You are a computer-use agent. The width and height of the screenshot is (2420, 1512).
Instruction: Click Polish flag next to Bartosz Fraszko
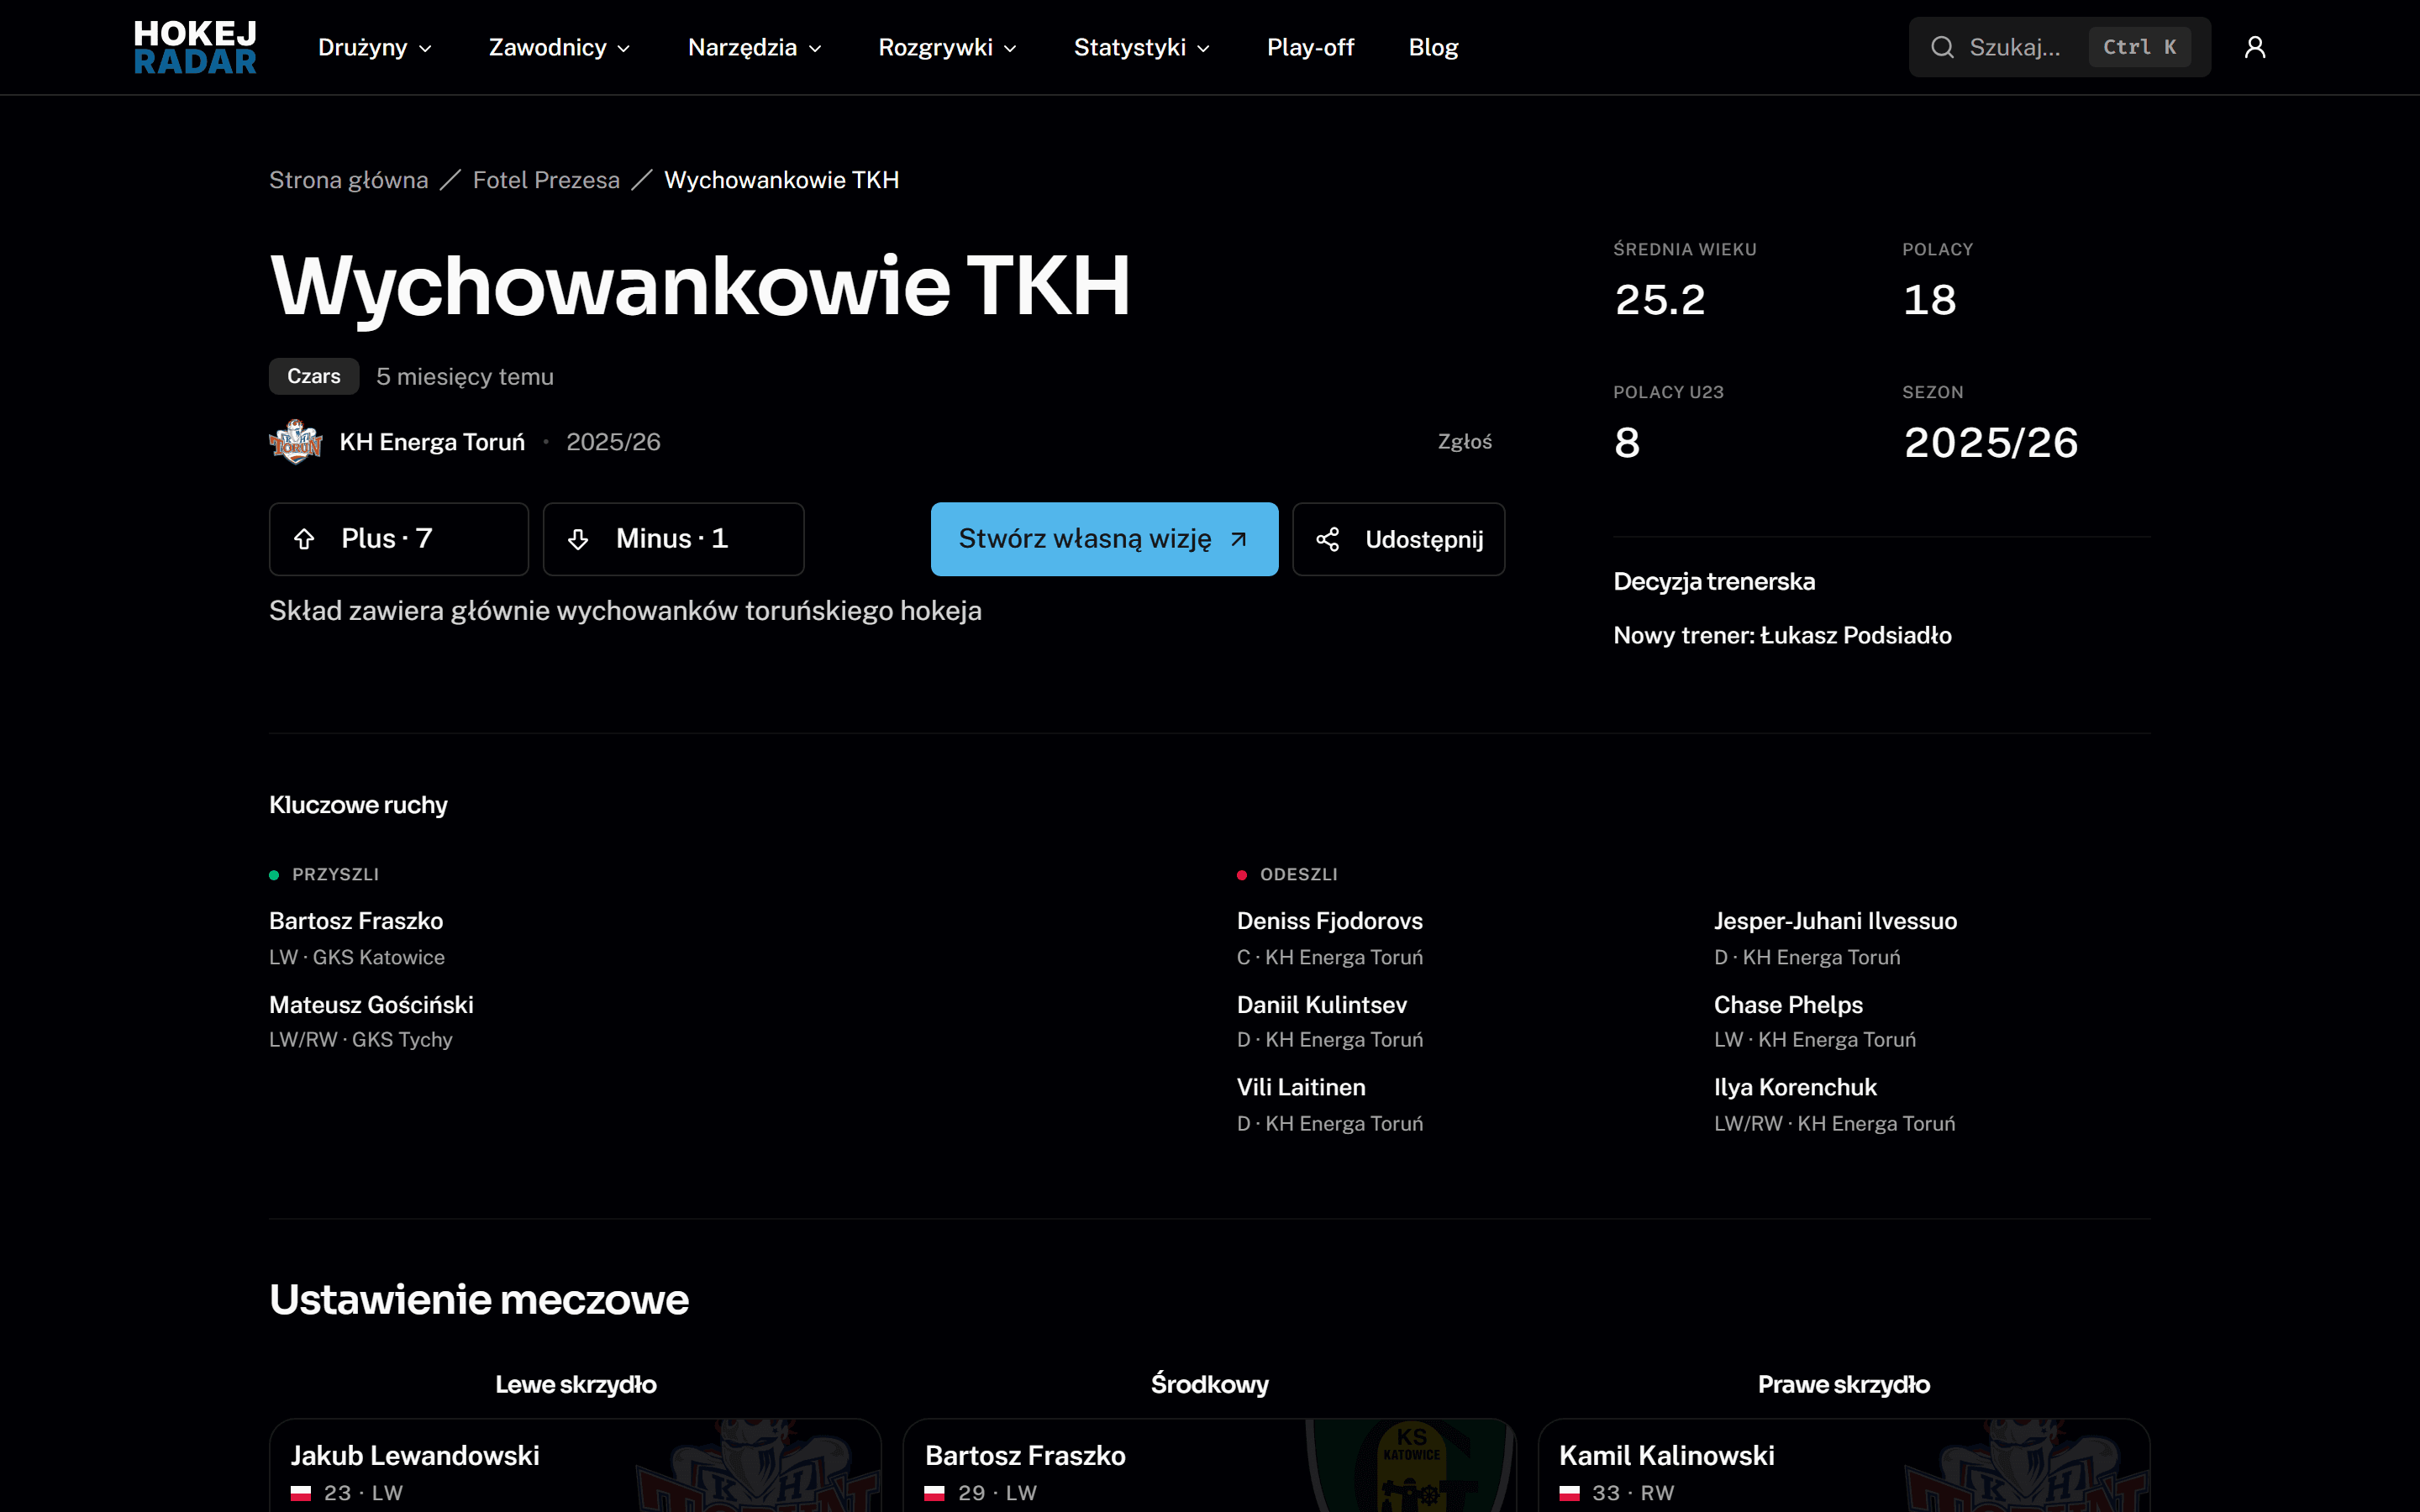tap(934, 1493)
